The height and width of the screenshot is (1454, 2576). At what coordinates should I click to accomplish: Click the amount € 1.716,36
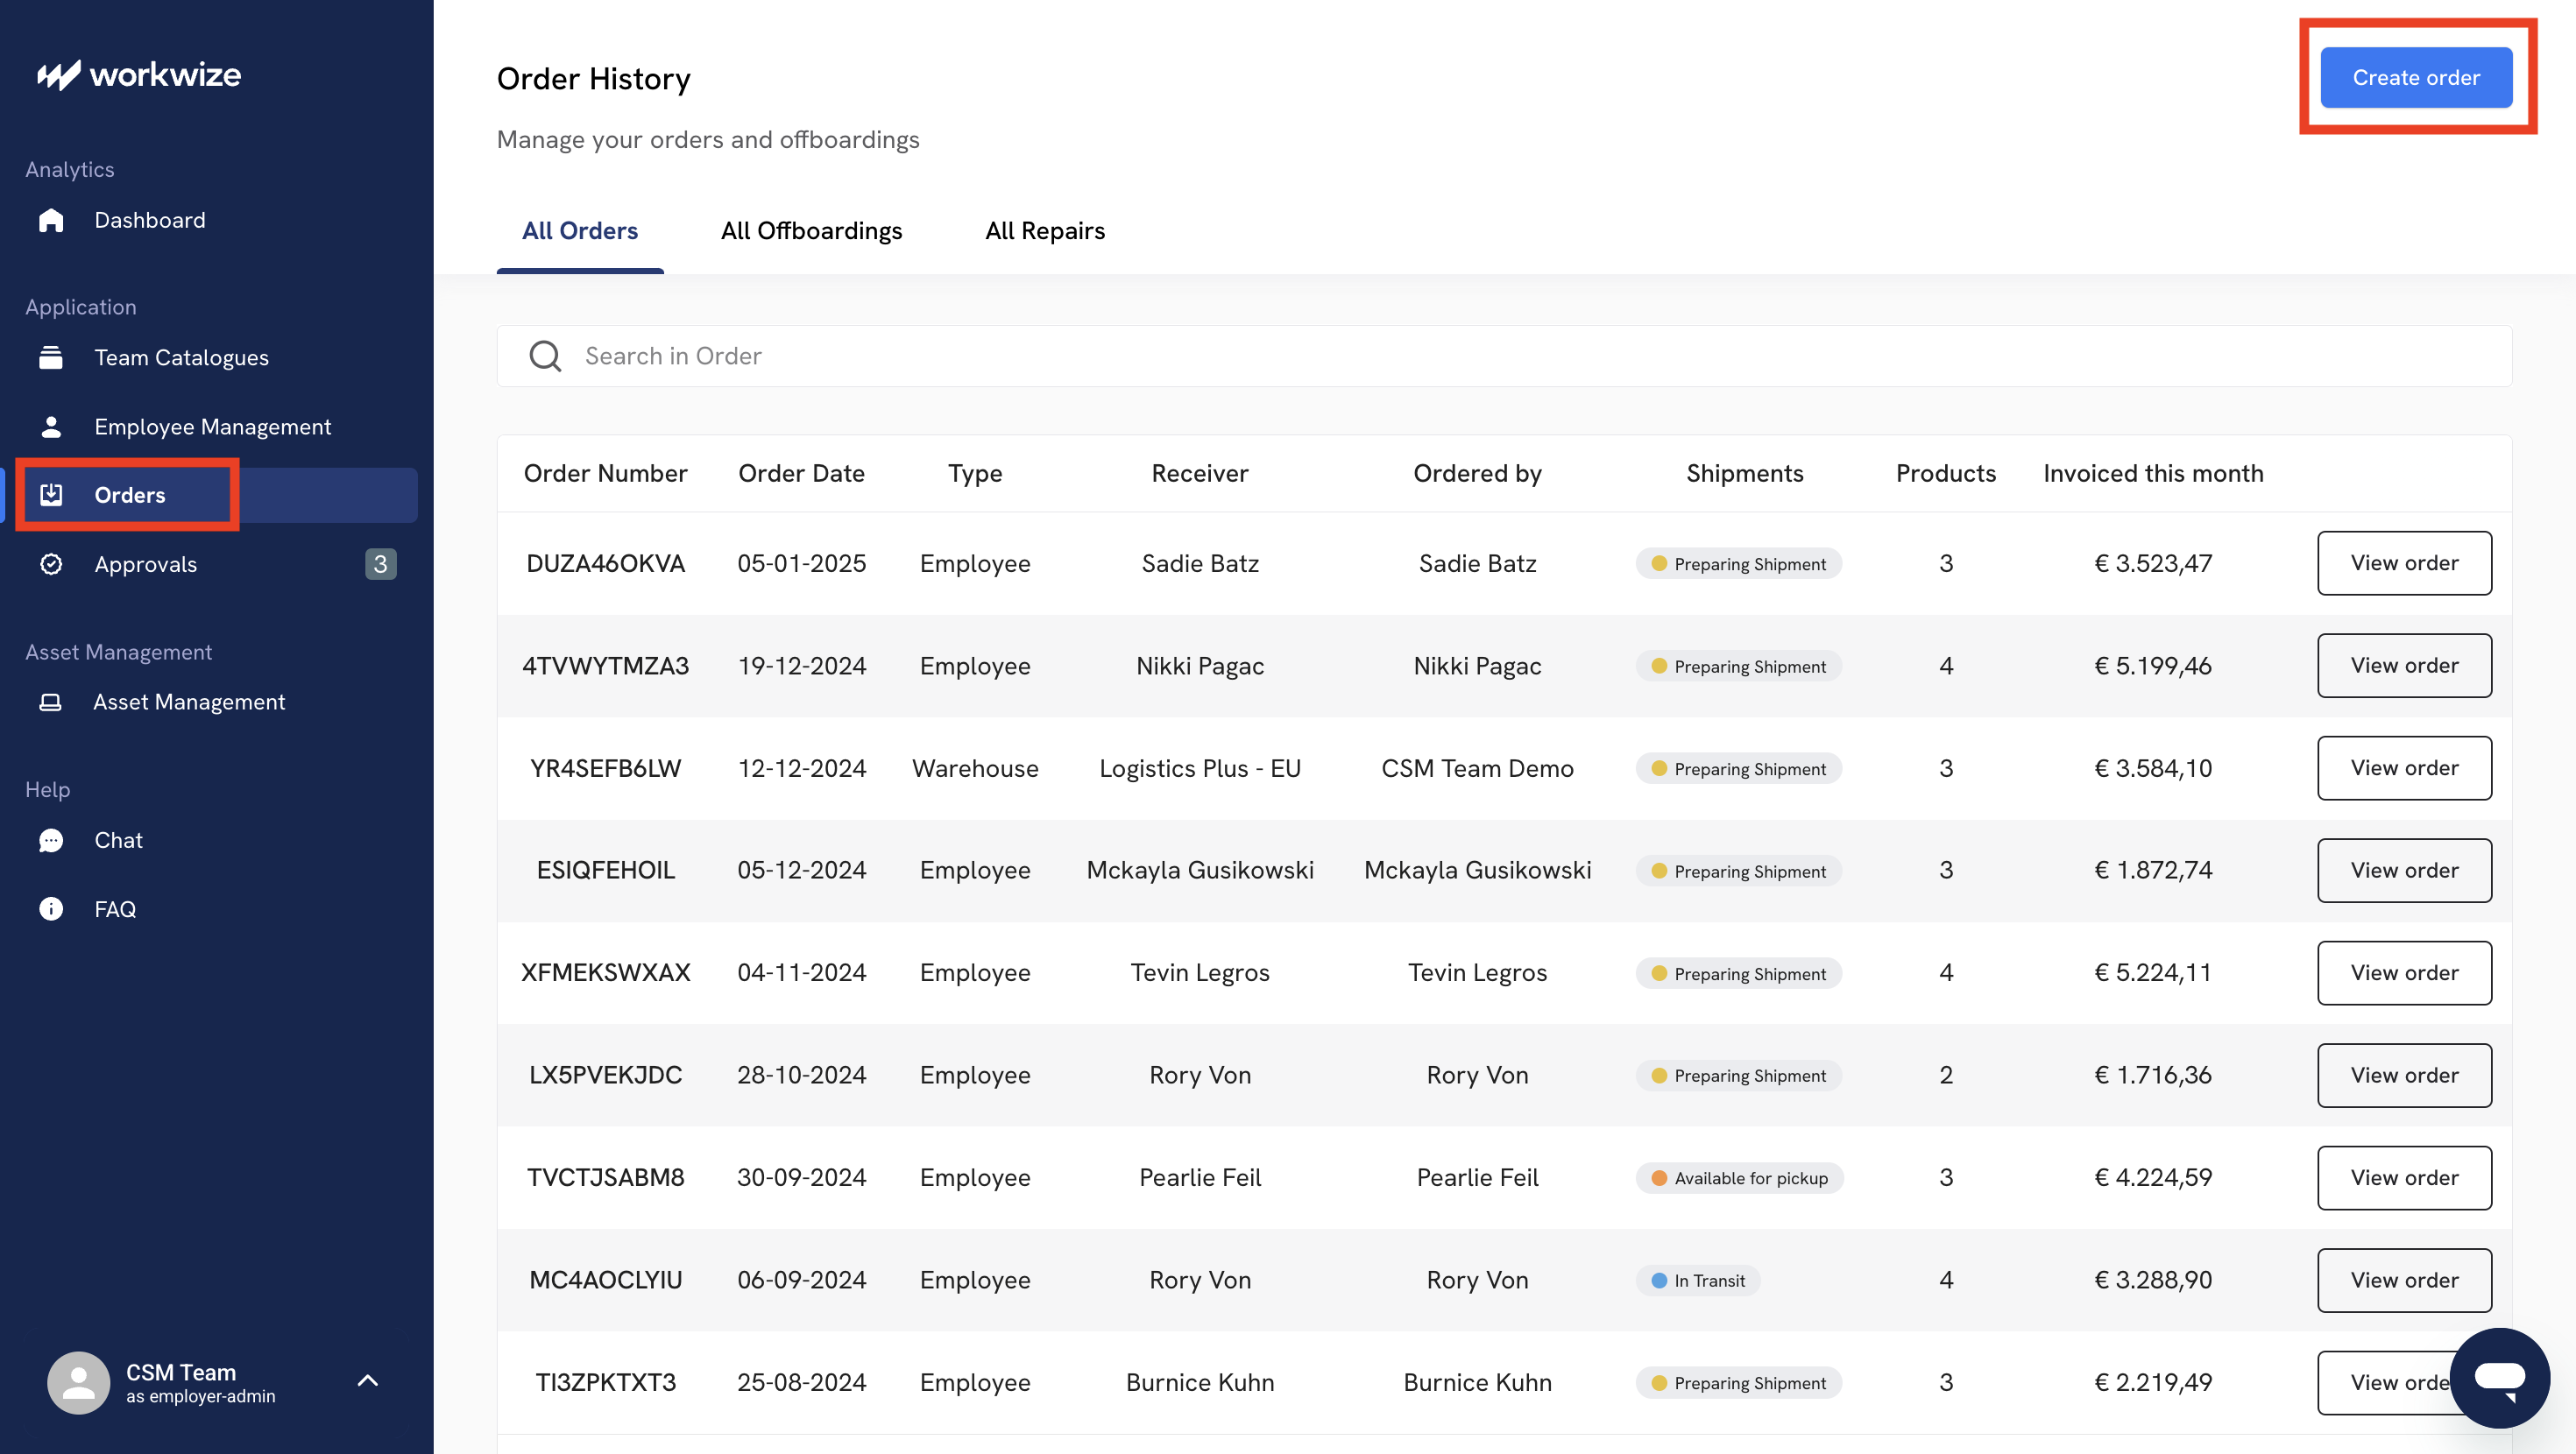coord(2153,1075)
